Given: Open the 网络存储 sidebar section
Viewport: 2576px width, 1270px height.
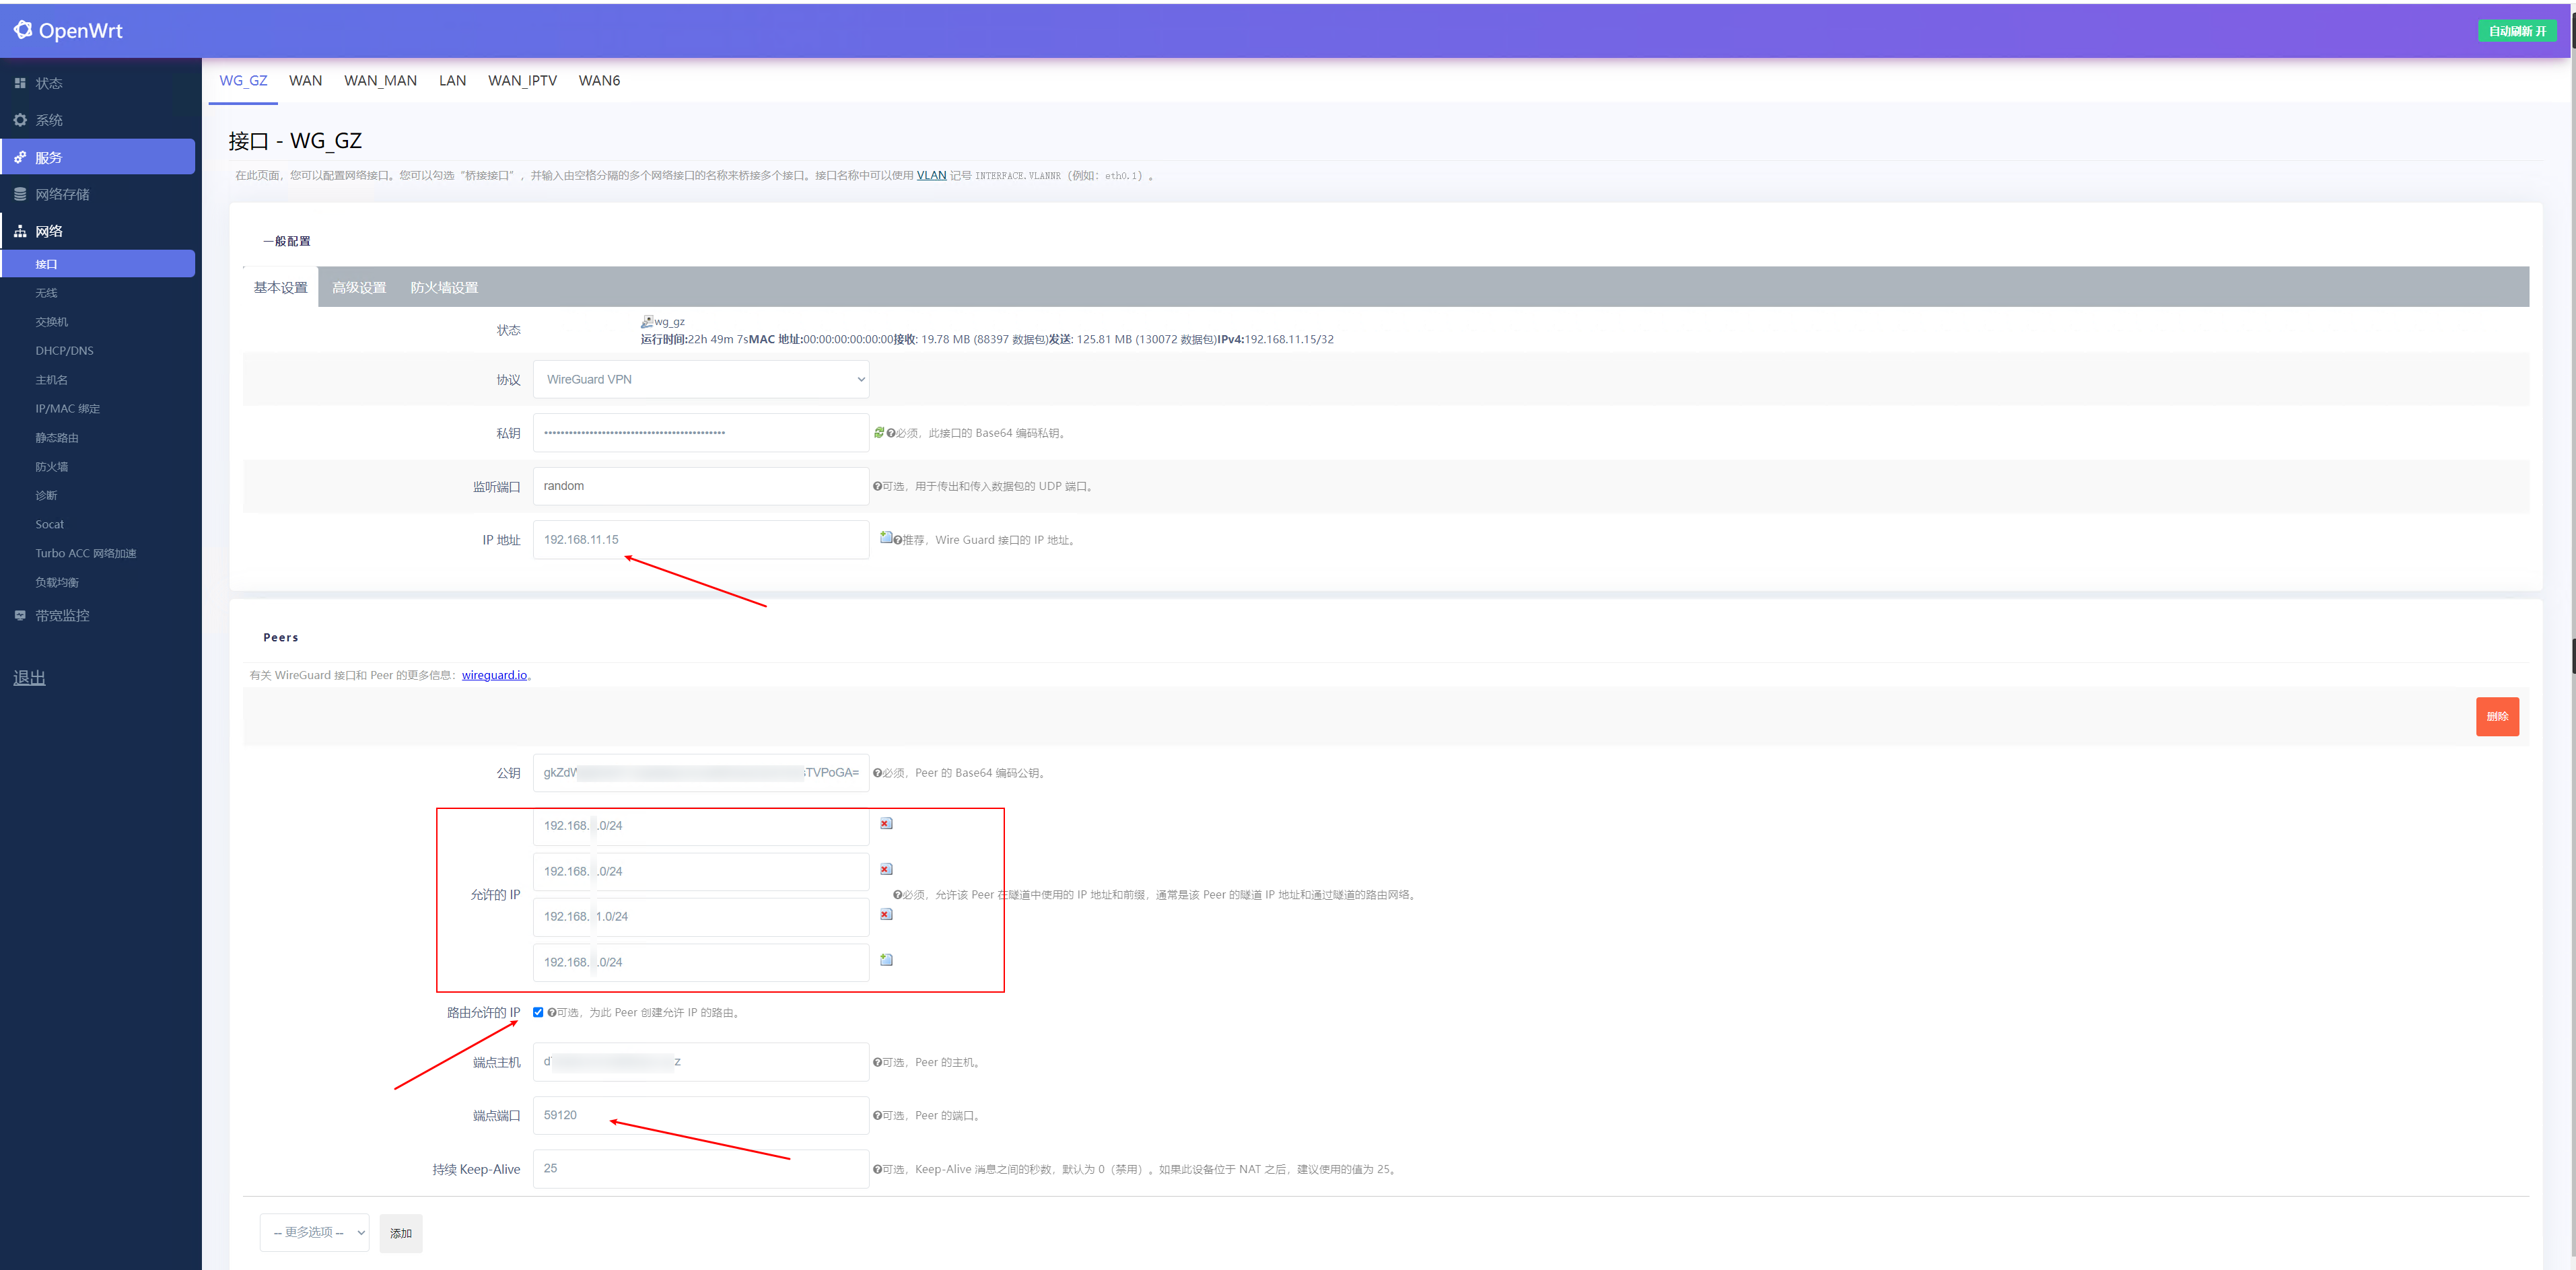Looking at the screenshot, I should click(x=62, y=194).
